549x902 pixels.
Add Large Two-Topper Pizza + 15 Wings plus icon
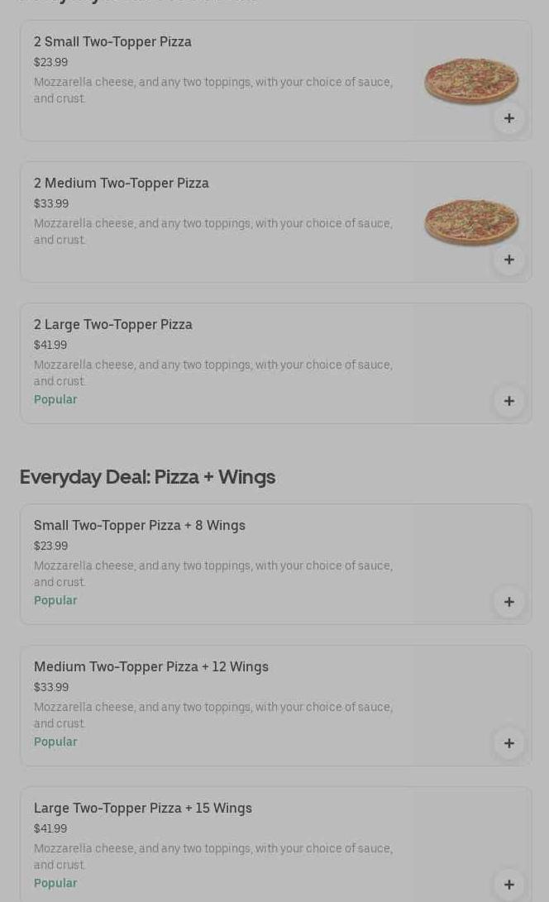pos(508,885)
